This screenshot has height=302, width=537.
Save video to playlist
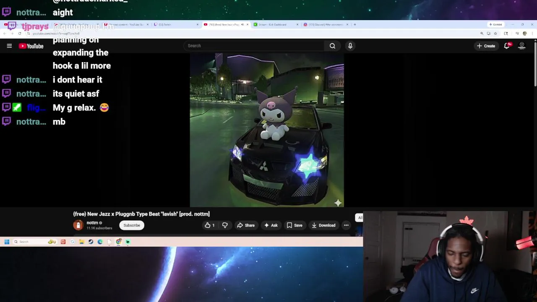point(295,225)
